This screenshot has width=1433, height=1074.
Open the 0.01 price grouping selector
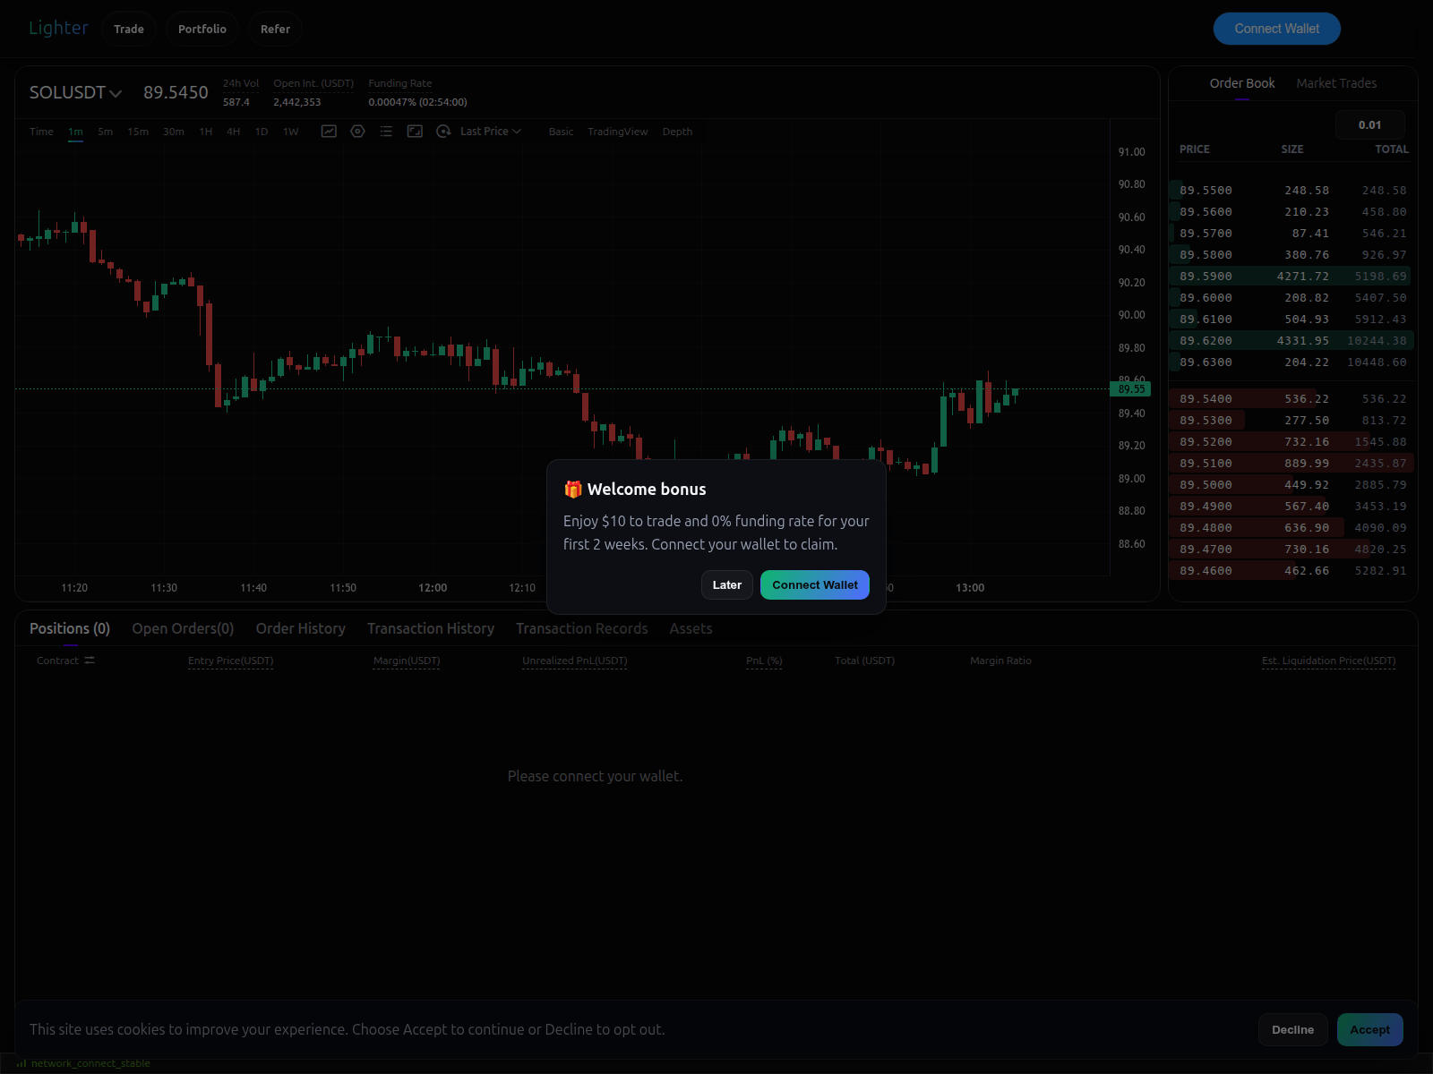[1369, 124]
